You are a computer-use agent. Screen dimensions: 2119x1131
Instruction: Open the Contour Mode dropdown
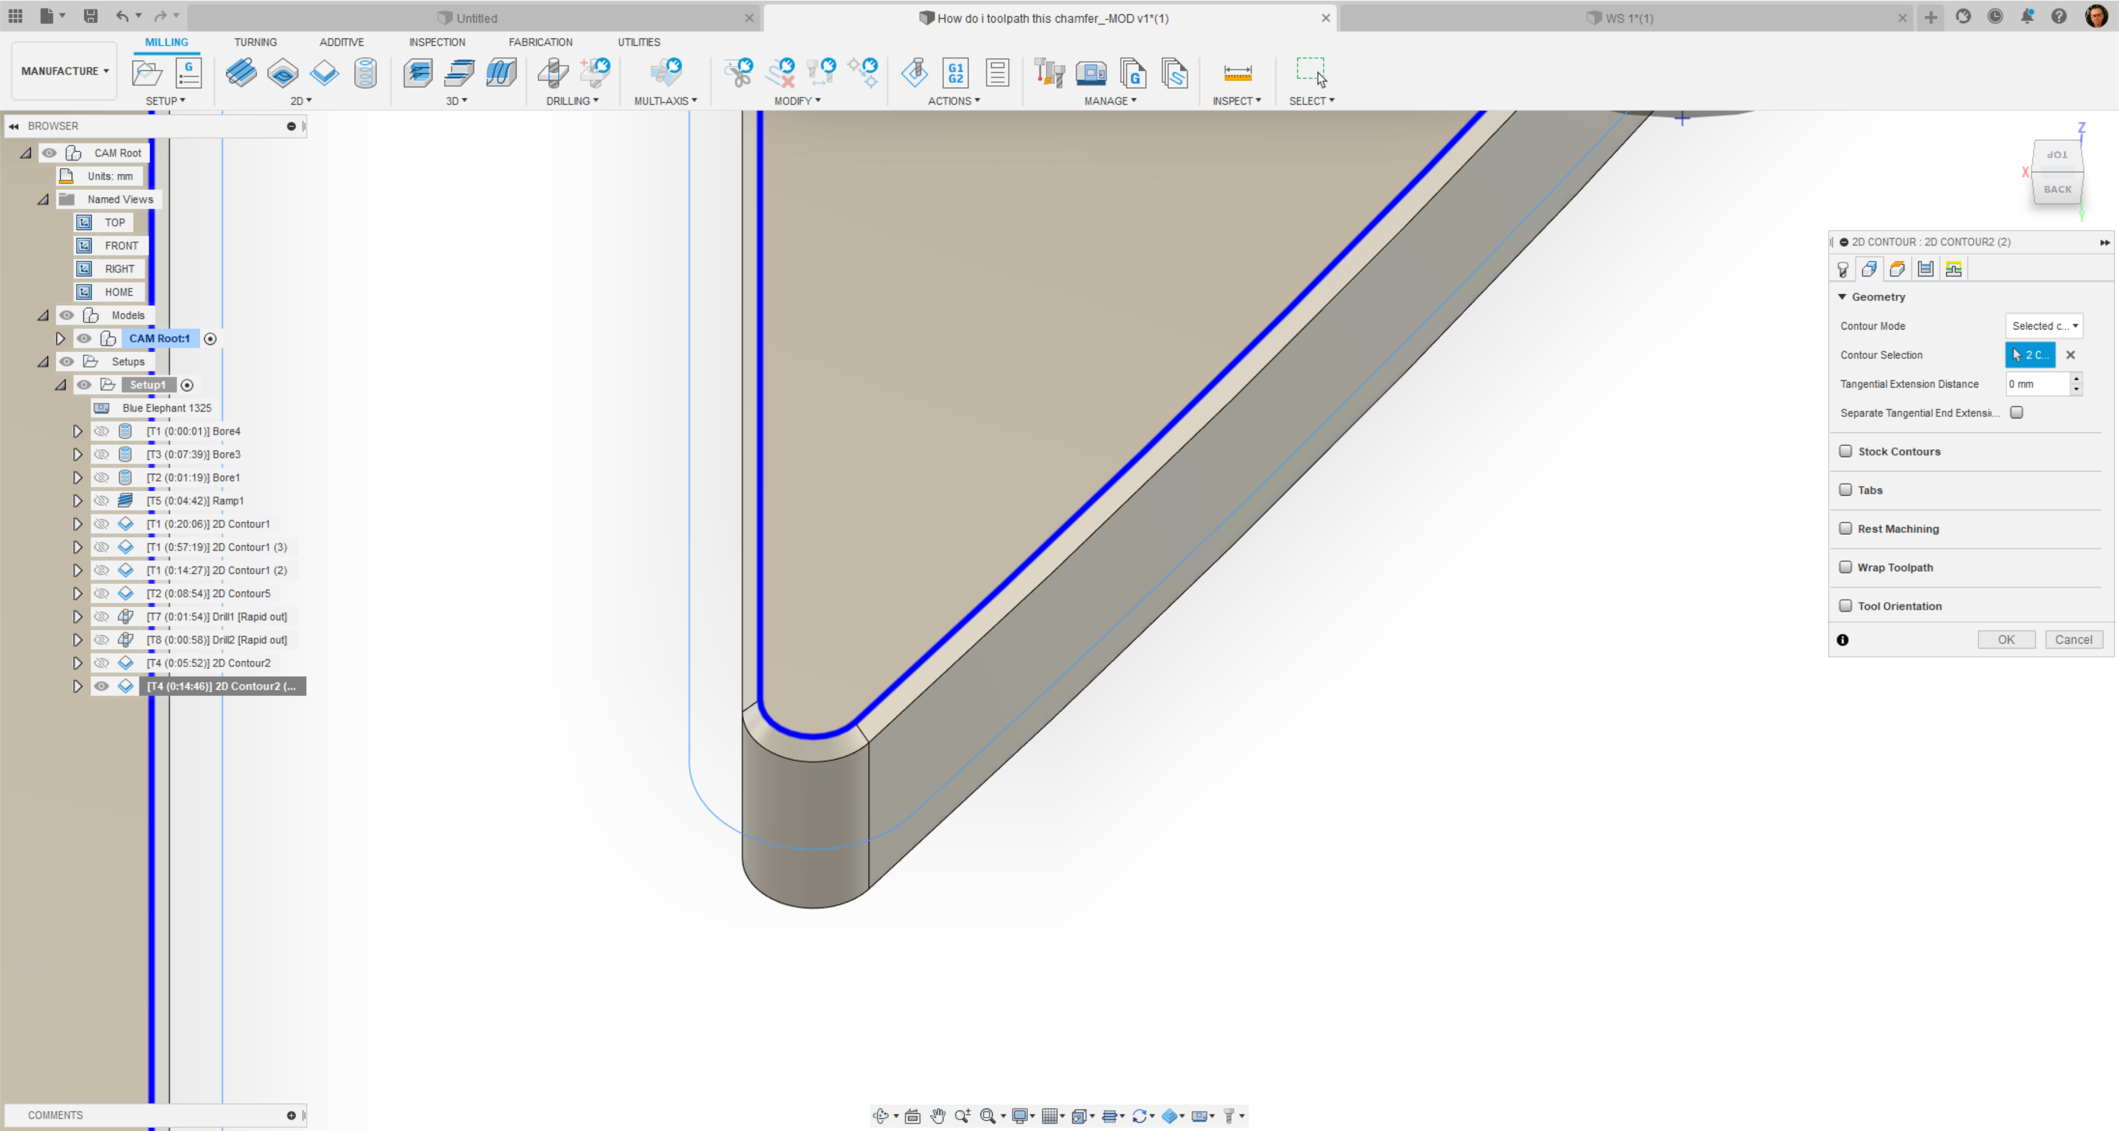point(2044,326)
